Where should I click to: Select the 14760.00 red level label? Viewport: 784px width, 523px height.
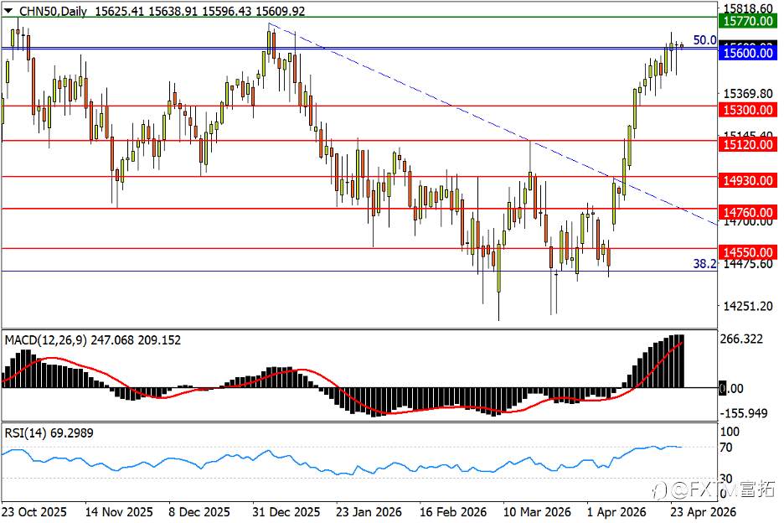[748, 212]
